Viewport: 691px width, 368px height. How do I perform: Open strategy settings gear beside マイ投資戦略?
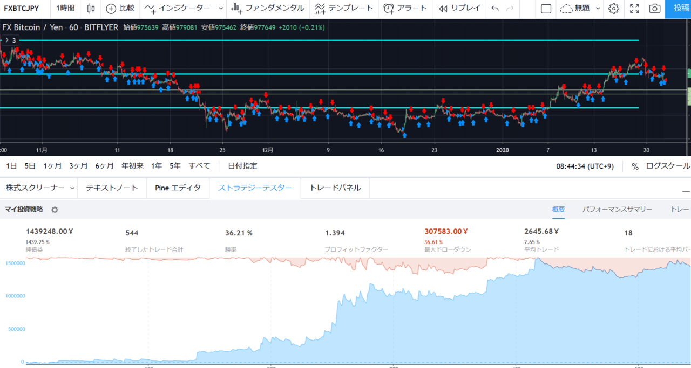[55, 210]
